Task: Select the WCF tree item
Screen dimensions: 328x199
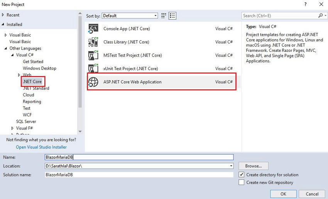Action: click(x=27, y=115)
